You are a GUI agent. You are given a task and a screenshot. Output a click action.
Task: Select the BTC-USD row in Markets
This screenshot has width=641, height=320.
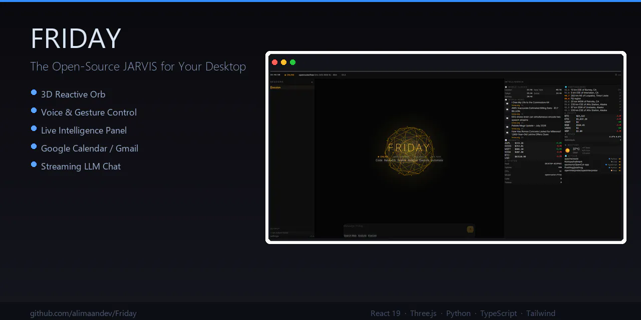533,156
